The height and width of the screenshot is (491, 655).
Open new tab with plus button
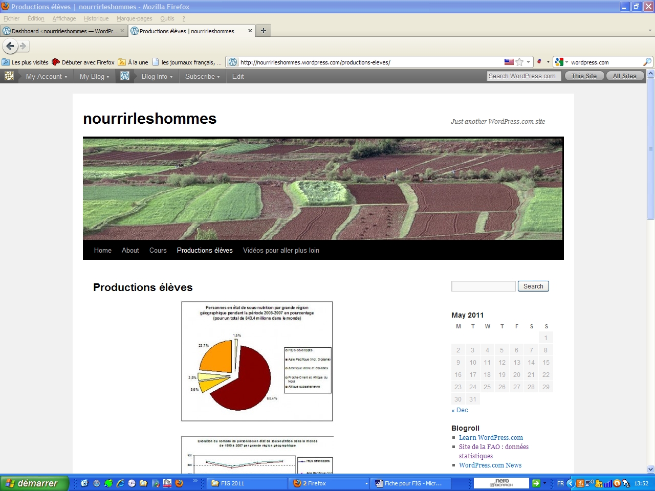(263, 31)
